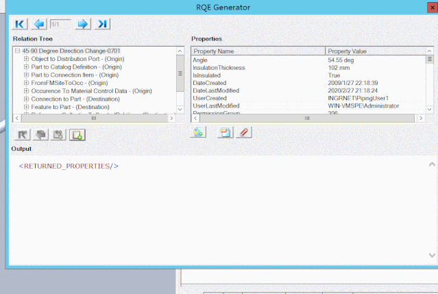438x294 pixels.
Task: Go to first record with the |< button
Action: point(20,24)
